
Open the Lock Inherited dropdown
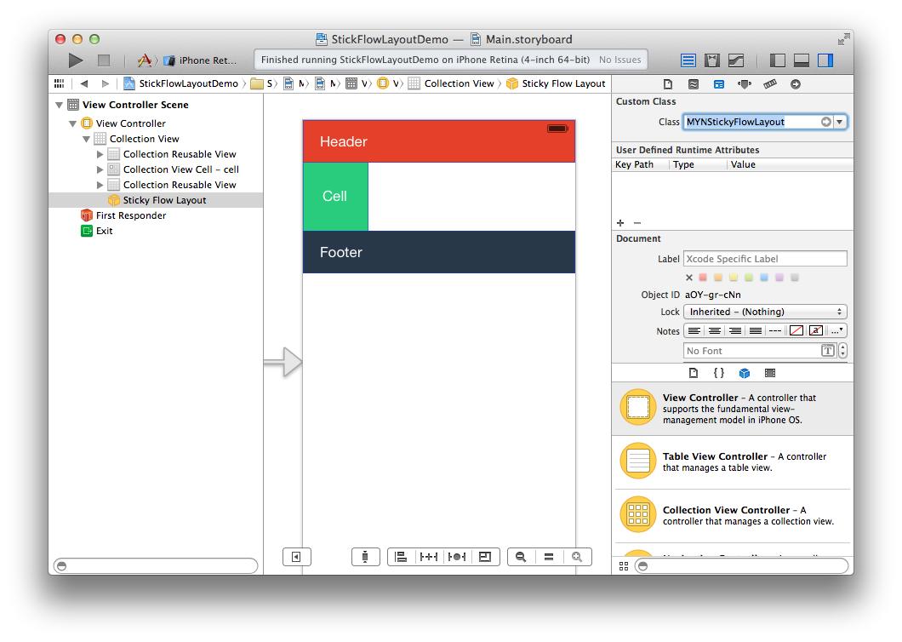[x=765, y=312]
